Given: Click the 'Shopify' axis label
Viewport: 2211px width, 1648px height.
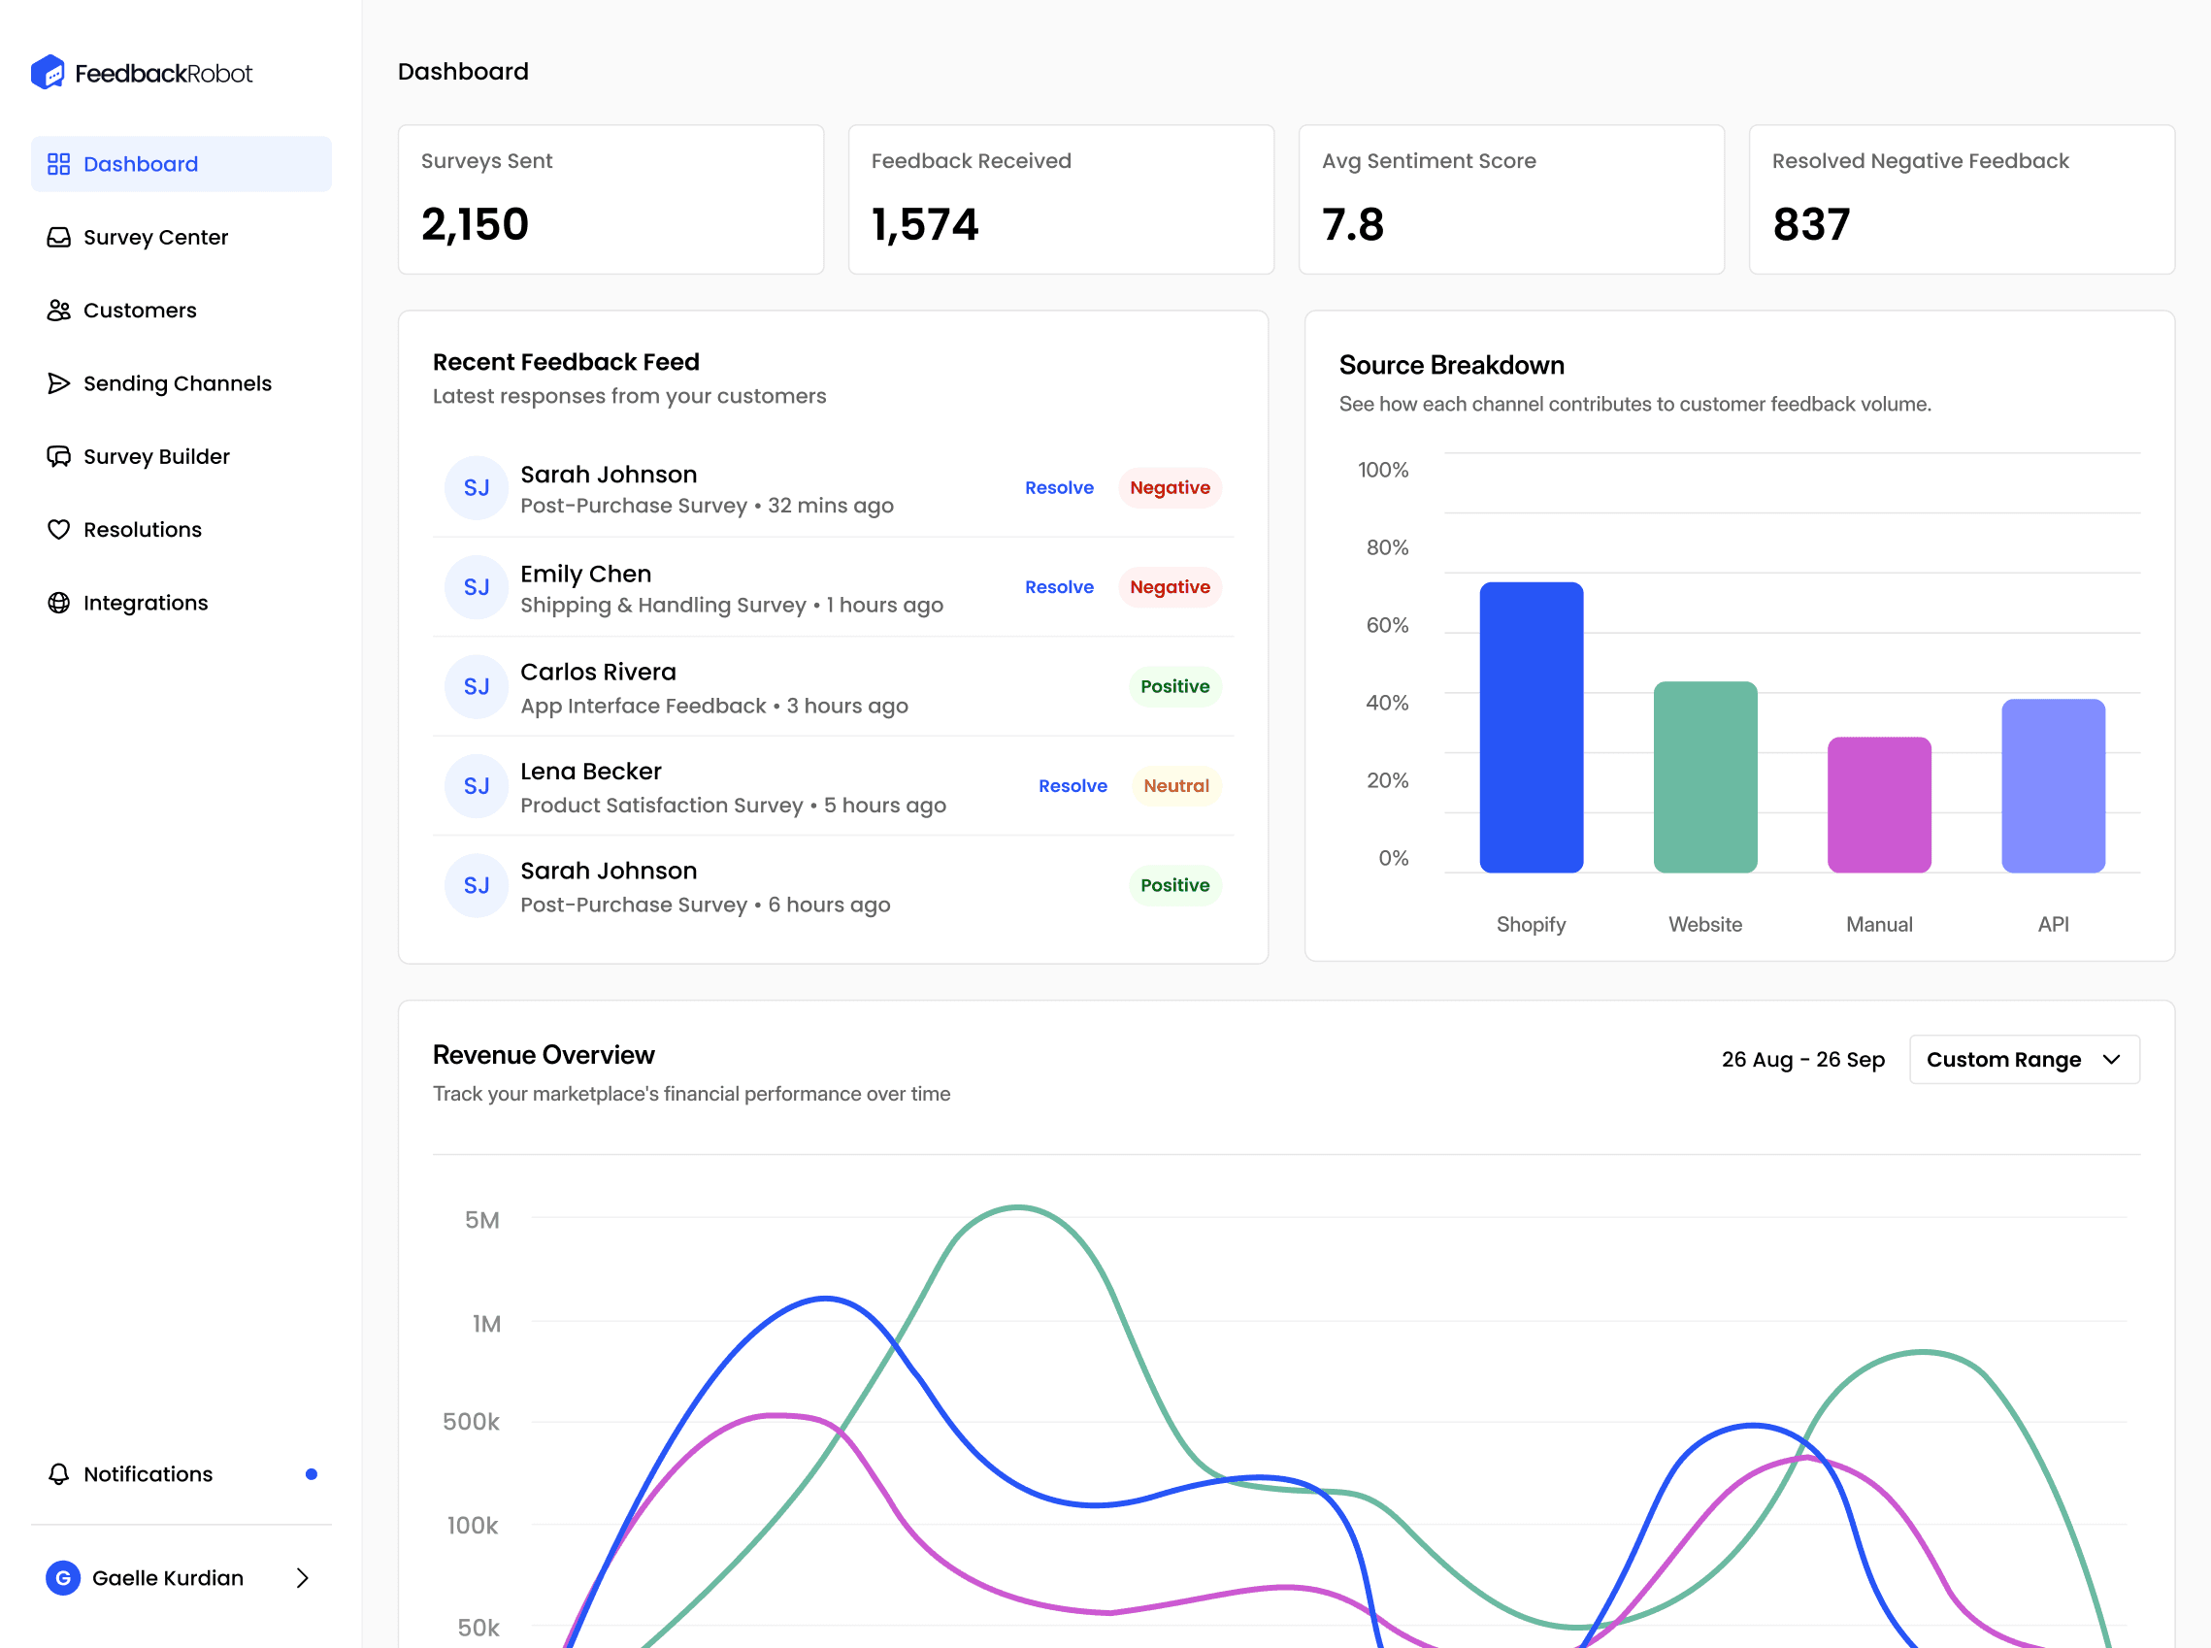Looking at the screenshot, I should pos(1532,925).
